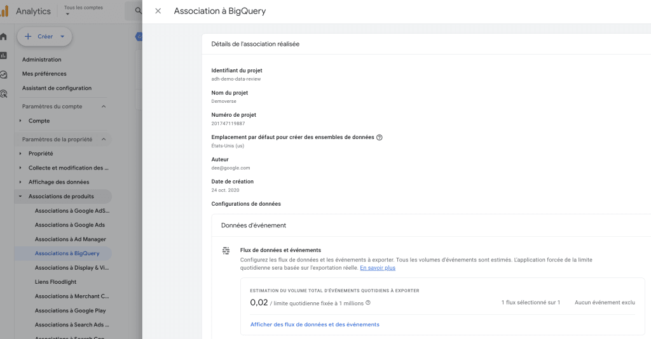651x339 pixels.
Task: Click Aucun événement exclu
Action: 605,303
